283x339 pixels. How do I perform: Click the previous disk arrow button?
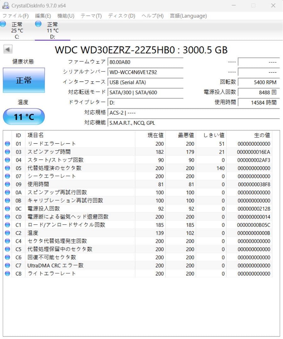(x=8, y=50)
